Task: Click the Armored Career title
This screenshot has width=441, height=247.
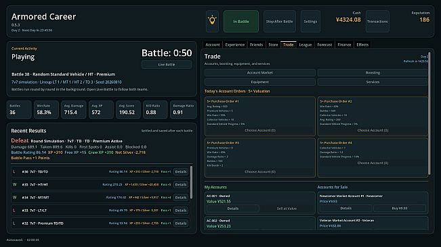Action: [x=43, y=16]
